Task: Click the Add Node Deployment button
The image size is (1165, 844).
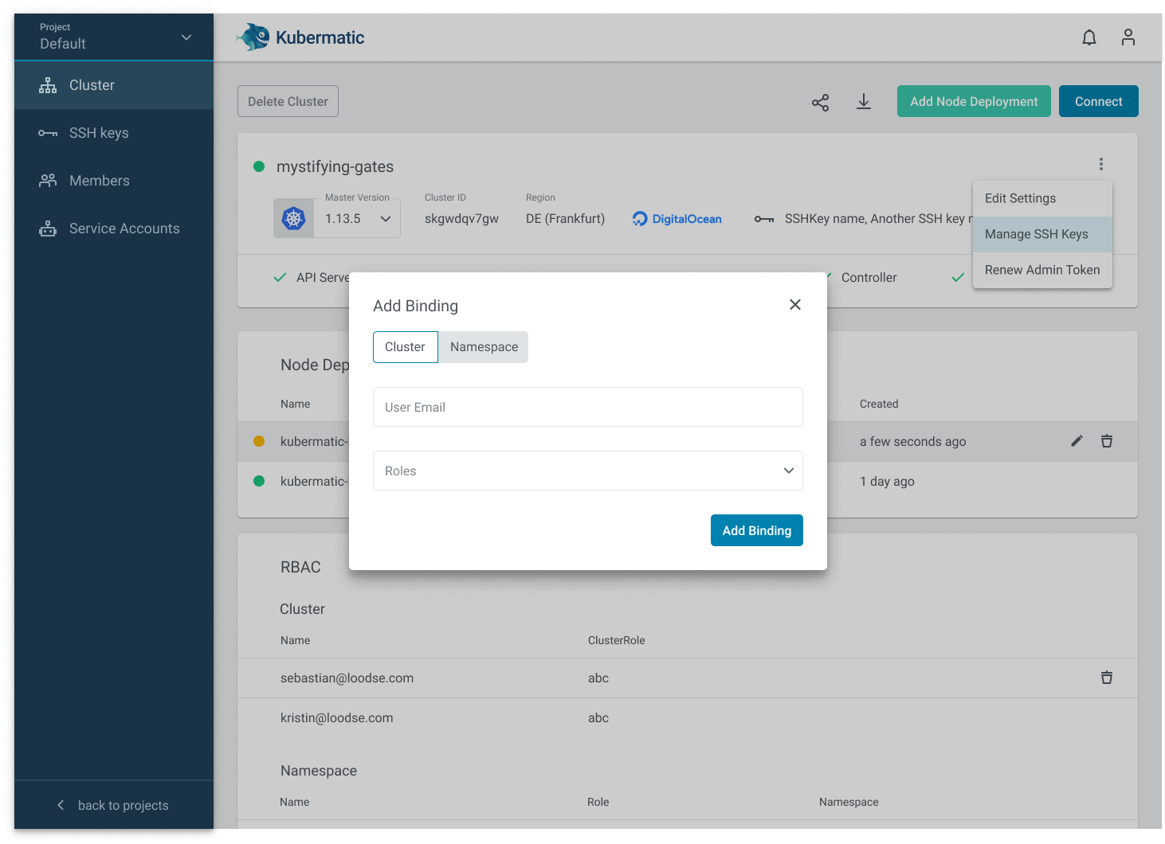Action: (x=974, y=101)
